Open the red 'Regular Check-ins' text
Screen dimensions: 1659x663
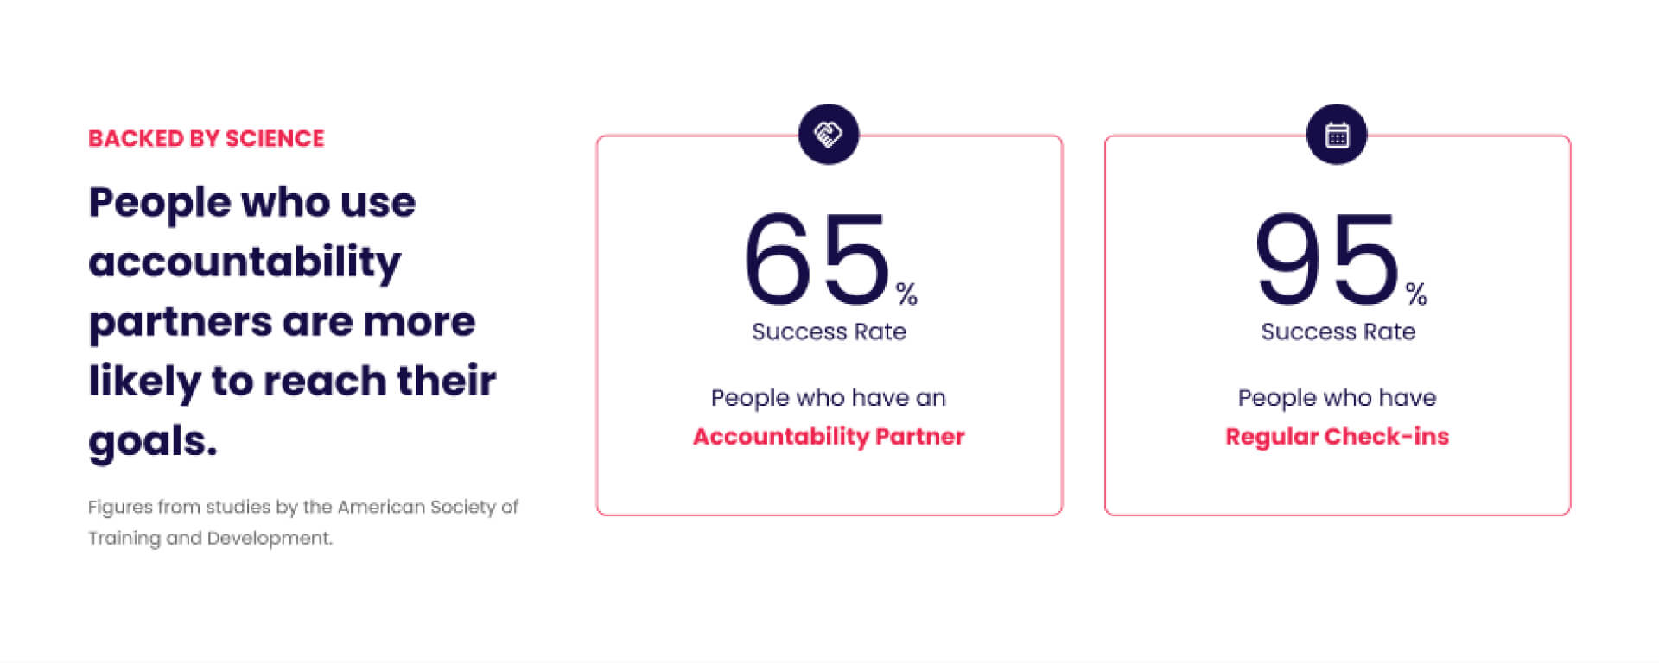click(x=1337, y=437)
